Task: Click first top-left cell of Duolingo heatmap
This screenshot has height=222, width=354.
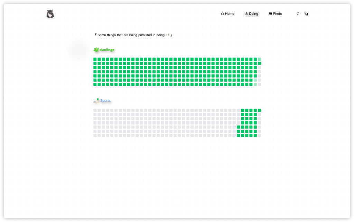Action: [x=95, y=59]
